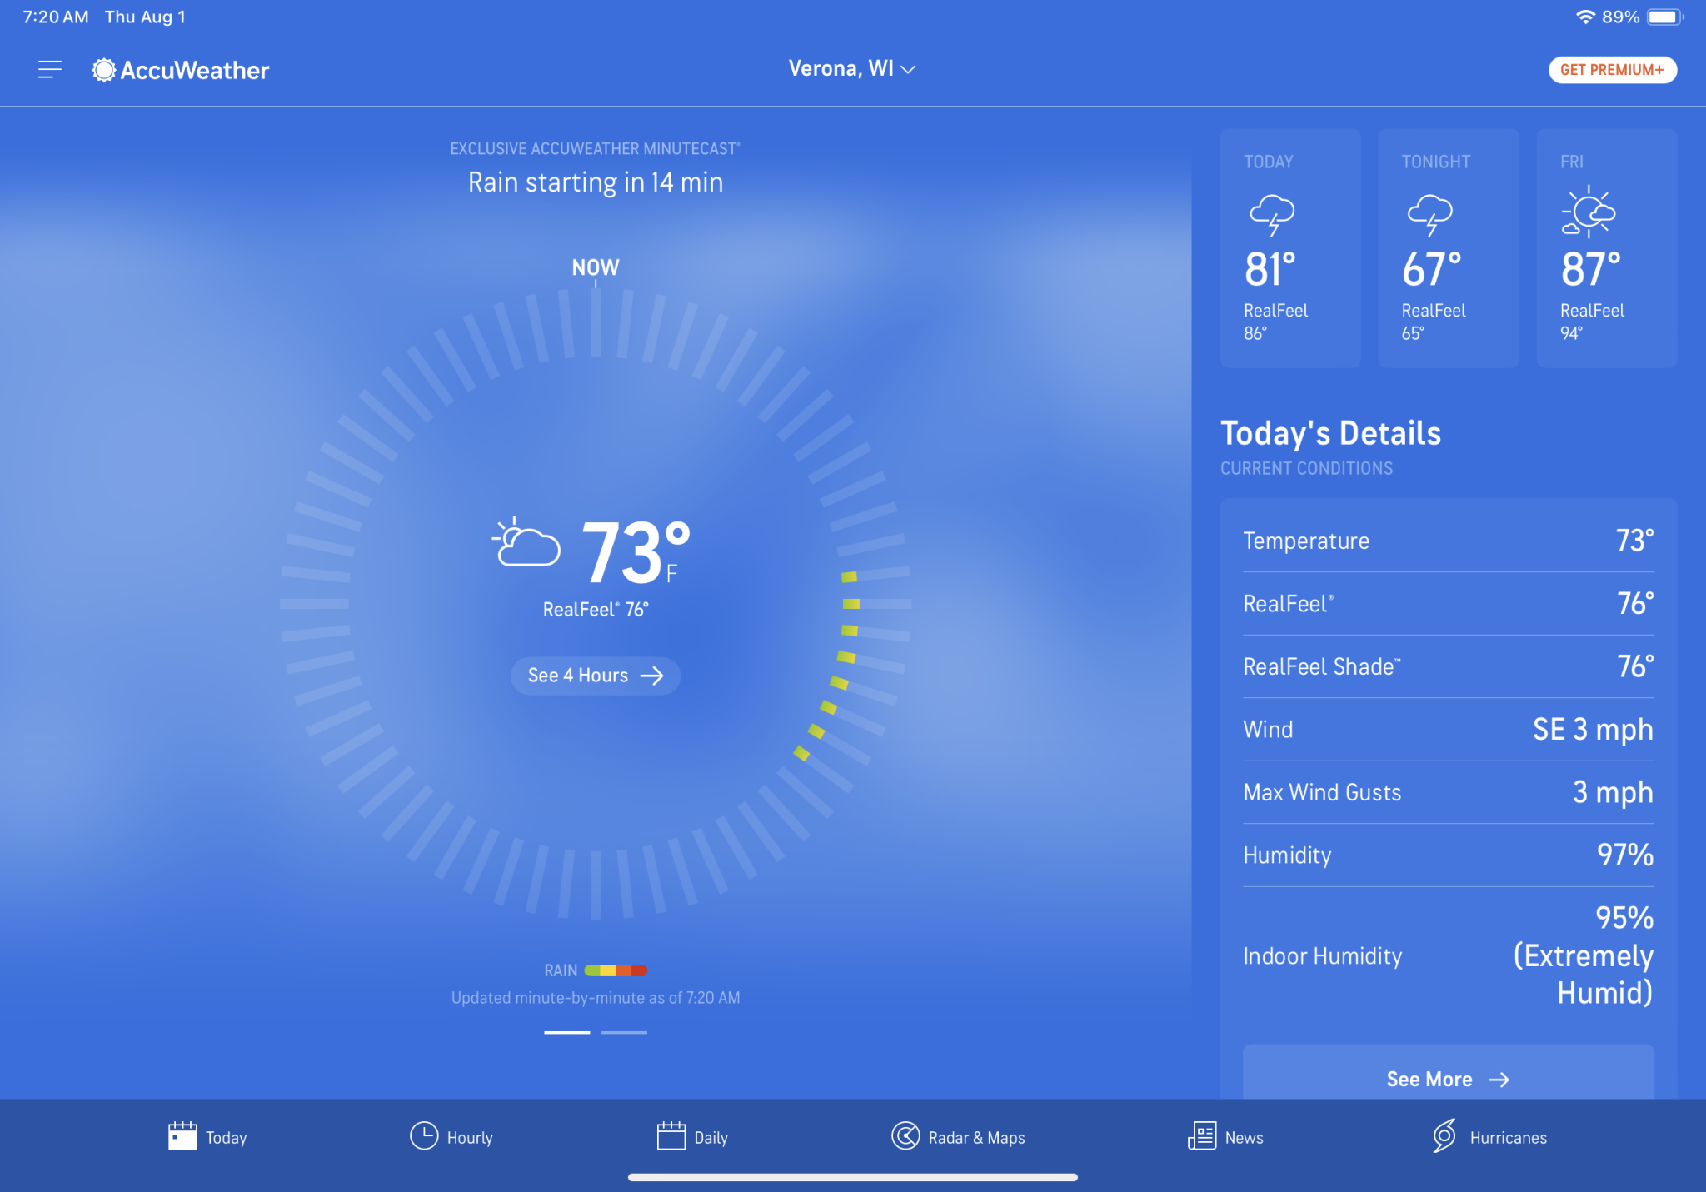The image size is (1706, 1192).
Task: Tap the AccuWeather sun logo
Action: point(103,70)
